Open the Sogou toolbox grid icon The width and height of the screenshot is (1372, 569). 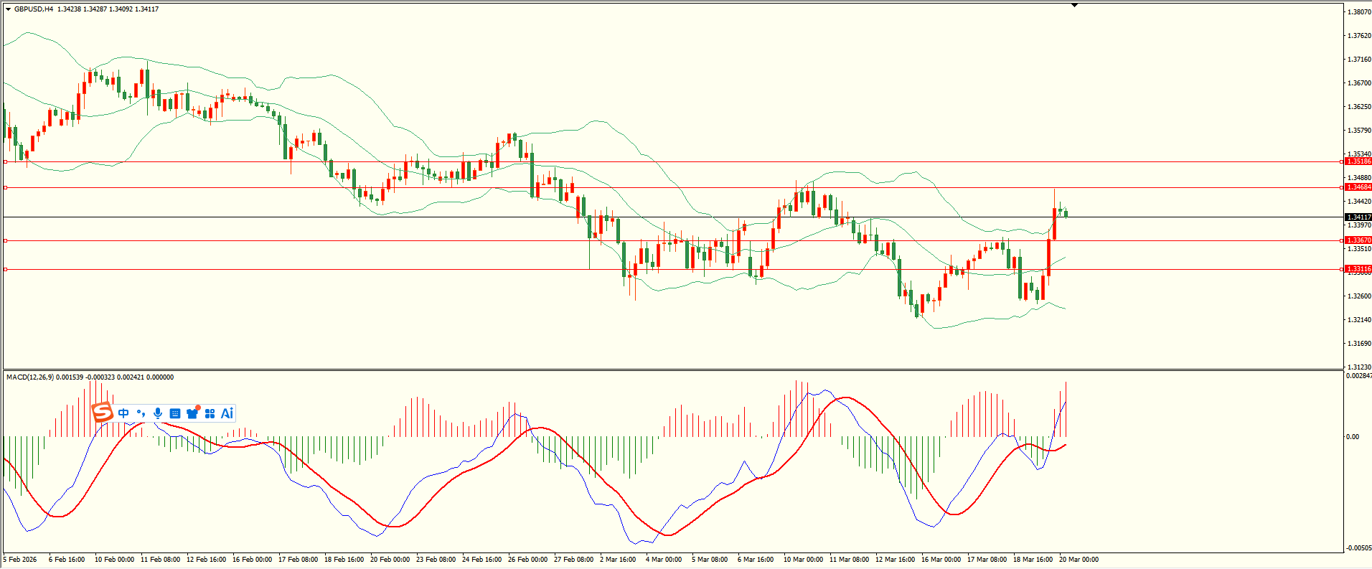tap(210, 413)
